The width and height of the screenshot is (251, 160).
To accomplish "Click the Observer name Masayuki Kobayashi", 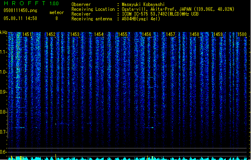I will [143, 4].
